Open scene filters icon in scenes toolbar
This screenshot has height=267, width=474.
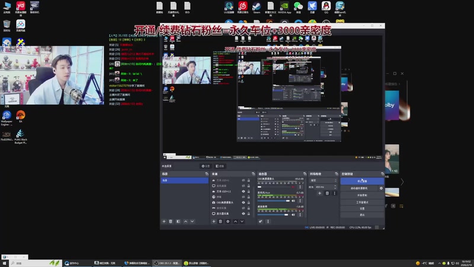pos(178,221)
